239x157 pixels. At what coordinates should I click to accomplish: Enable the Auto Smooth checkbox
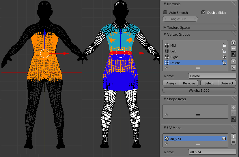165,12
